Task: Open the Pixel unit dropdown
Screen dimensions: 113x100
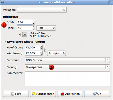Action: 46,28
